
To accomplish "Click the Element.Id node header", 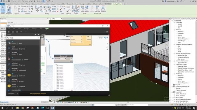I will (63, 56).
